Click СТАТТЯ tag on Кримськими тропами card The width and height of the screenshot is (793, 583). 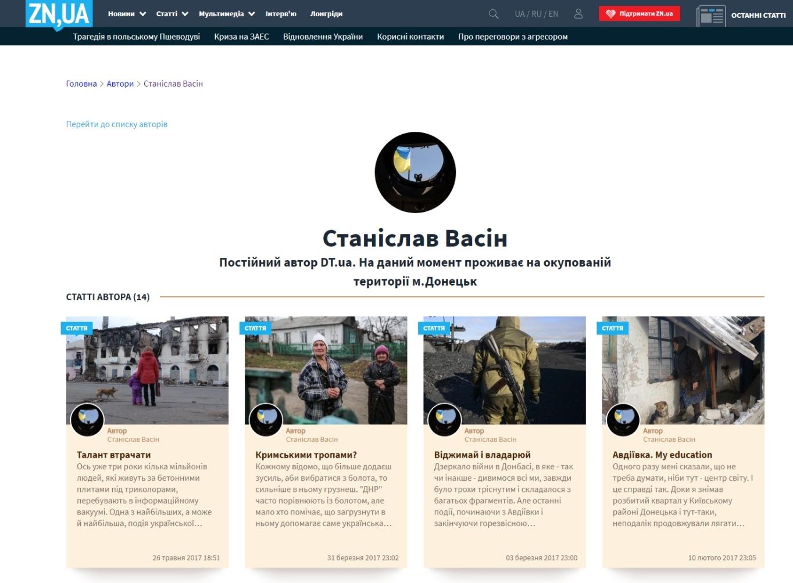point(255,328)
